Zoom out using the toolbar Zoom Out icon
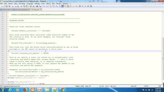Image resolution: width=164 pixels, height=92 pixels. 47,6
